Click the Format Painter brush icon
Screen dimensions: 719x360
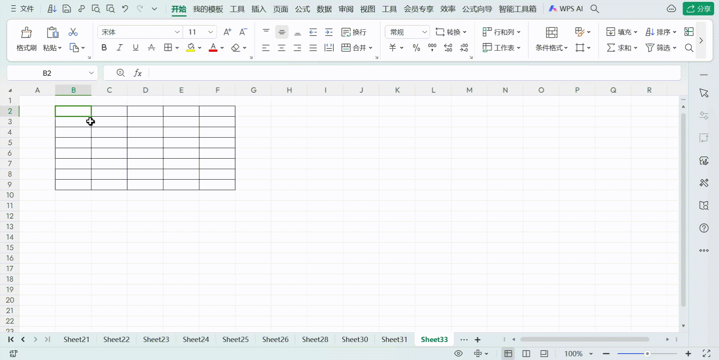[26, 33]
